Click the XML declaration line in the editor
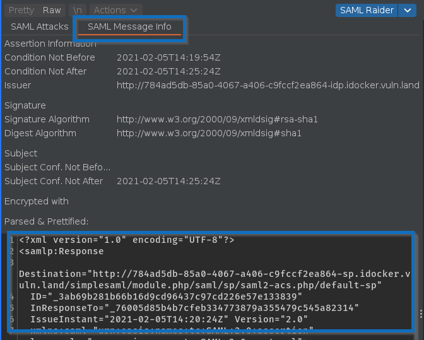Screen dimensions: 424x340 [127, 240]
